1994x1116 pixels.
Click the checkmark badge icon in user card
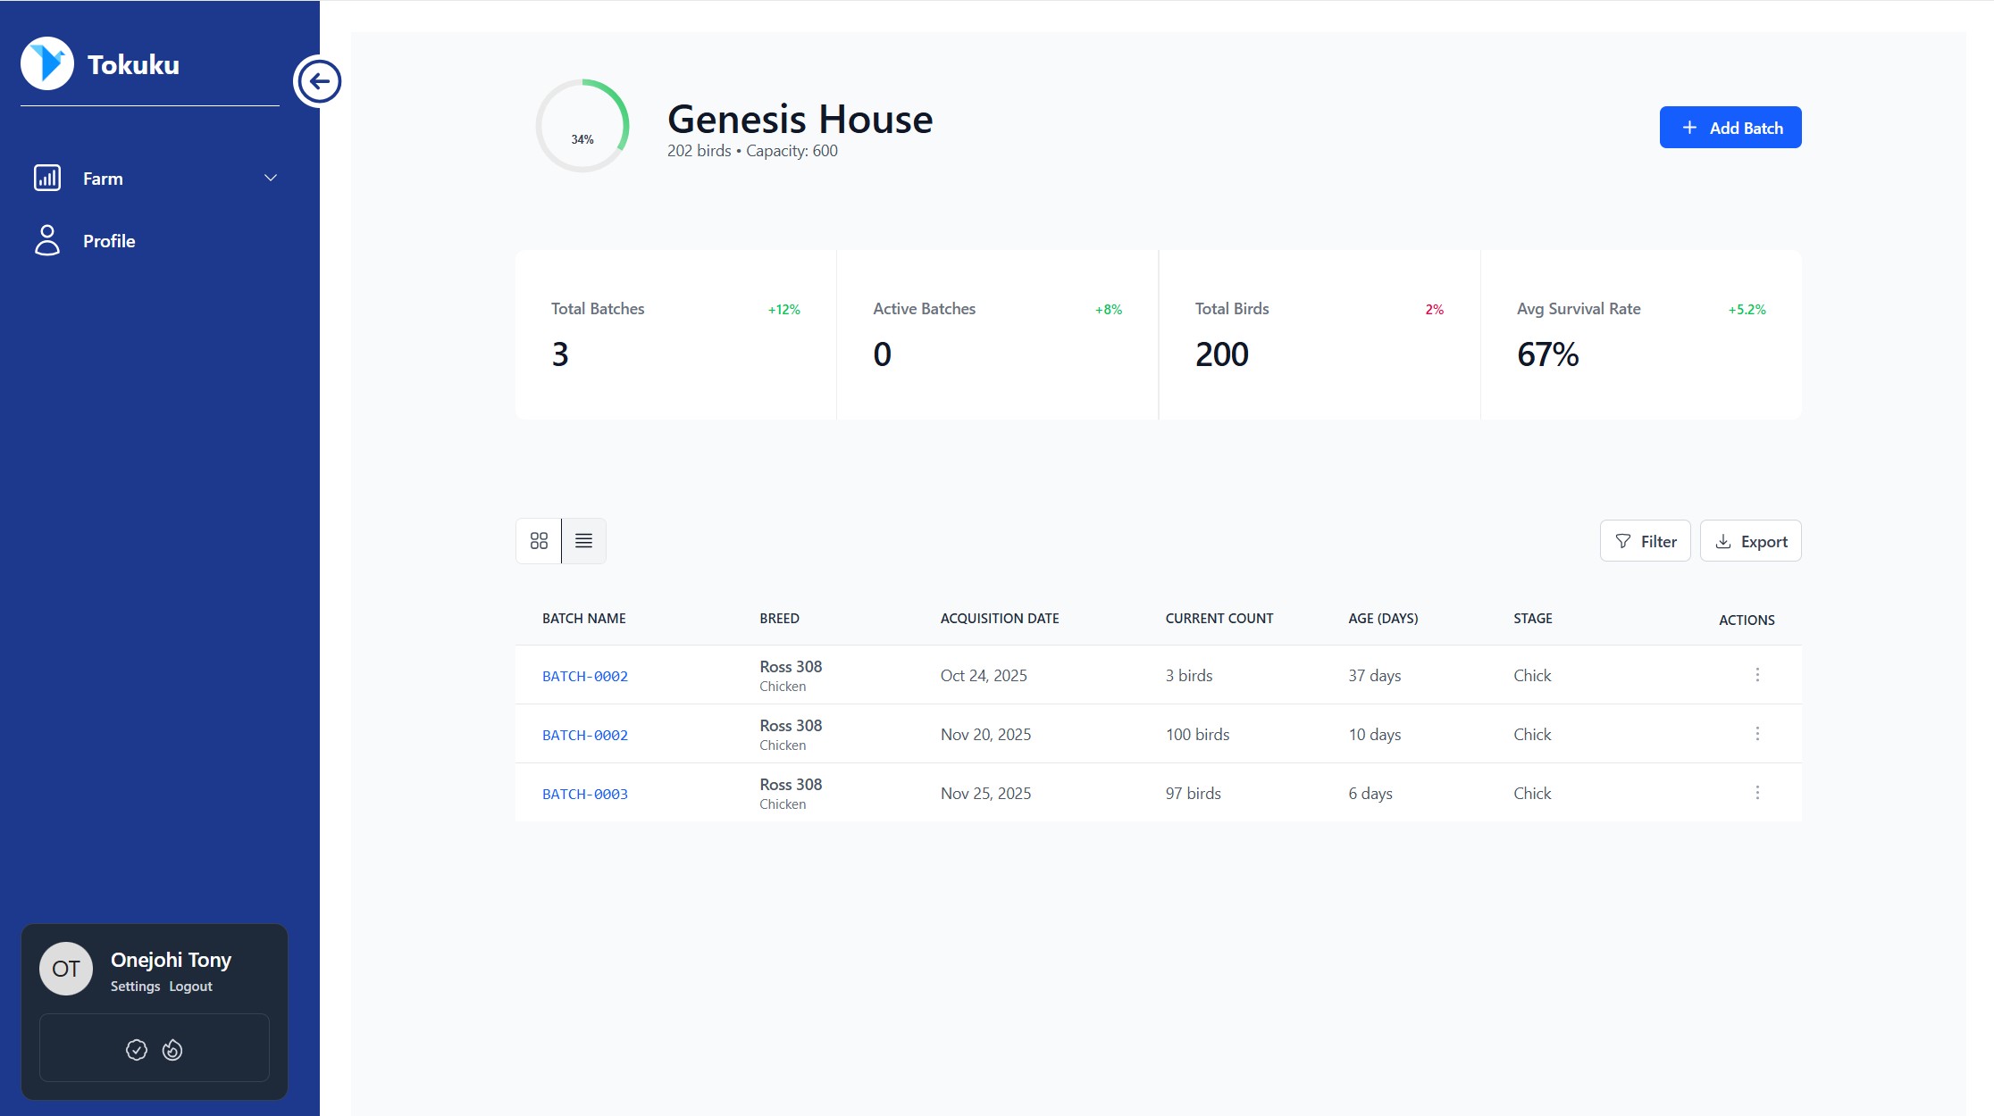coord(137,1050)
